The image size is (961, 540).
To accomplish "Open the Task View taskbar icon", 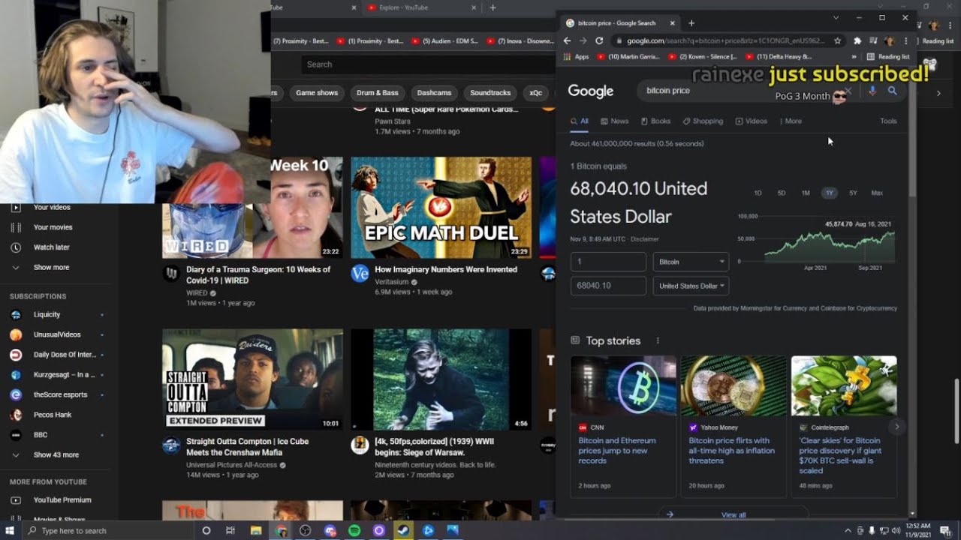I will [x=231, y=530].
